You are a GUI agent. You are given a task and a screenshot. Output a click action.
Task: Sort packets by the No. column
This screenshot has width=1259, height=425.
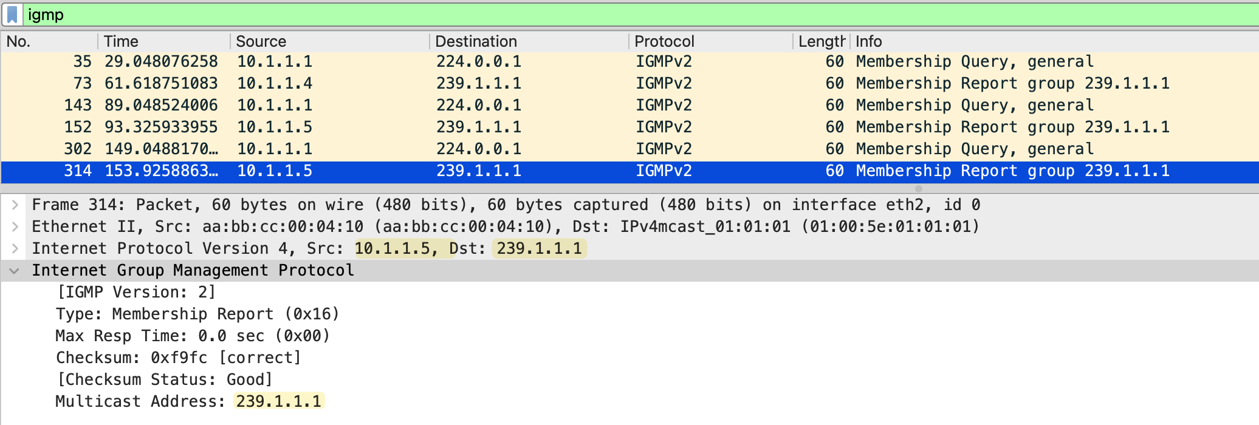(x=49, y=41)
